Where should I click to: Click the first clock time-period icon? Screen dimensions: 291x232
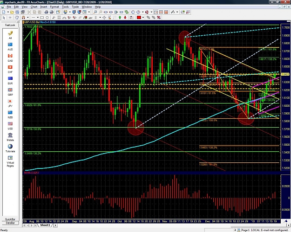pyautogui.click(x=133, y=12)
